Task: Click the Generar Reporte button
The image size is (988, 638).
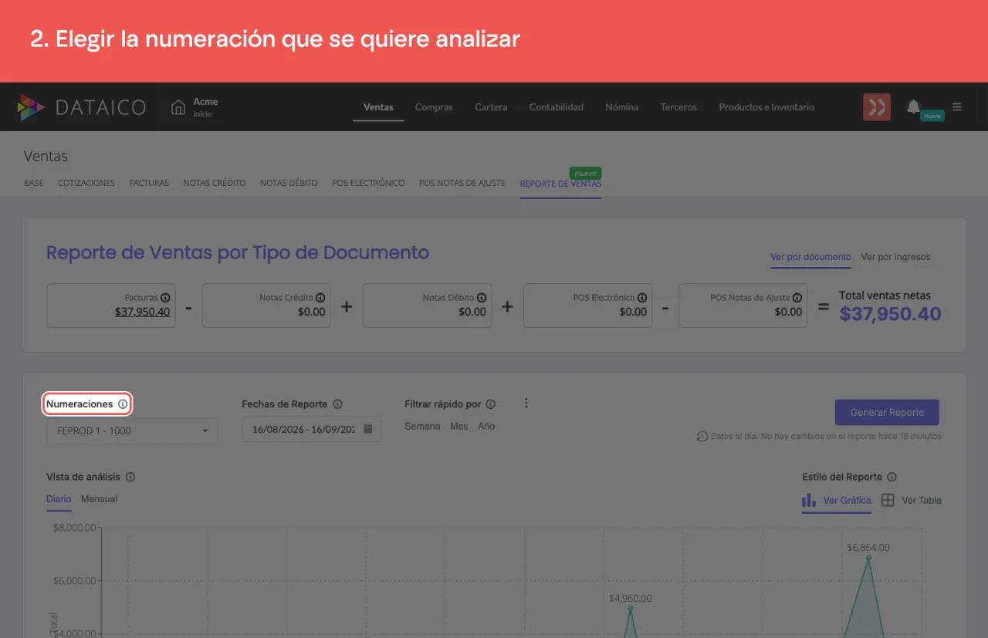Action: pyautogui.click(x=887, y=413)
